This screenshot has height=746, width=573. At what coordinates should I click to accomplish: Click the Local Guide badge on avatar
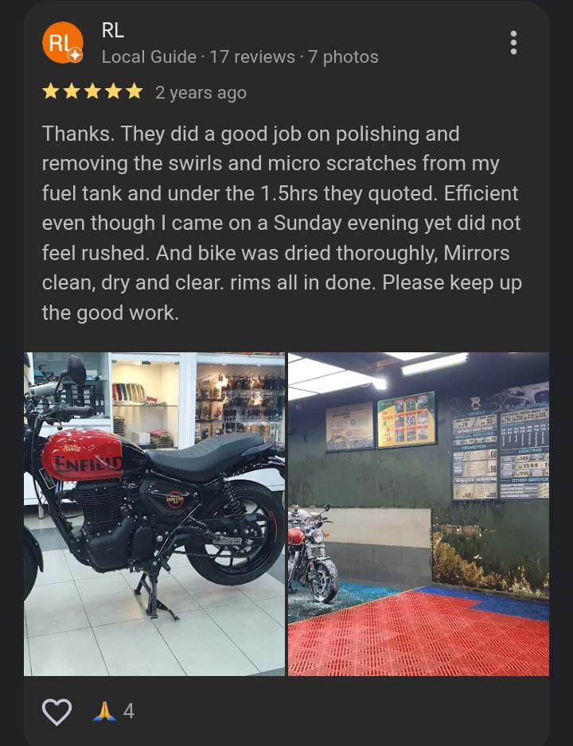(x=75, y=55)
